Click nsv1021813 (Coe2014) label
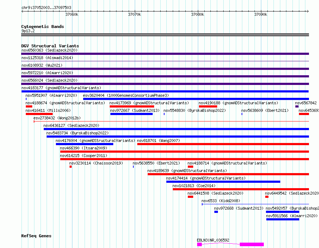This screenshot has width=319, height=248. click(x=194, y=186)
